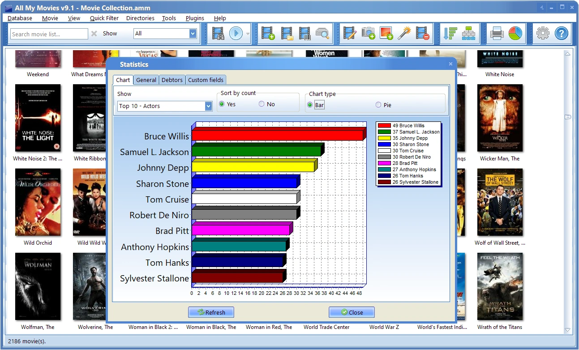The width and height of the screenshot is (579, 350).
Task: Click the find movie binoculars icon
Action: (218, 34)
